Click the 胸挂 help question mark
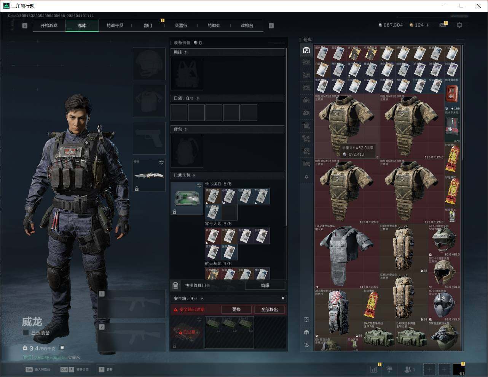The width and height of the screenshot is (488, 377). 185,52
